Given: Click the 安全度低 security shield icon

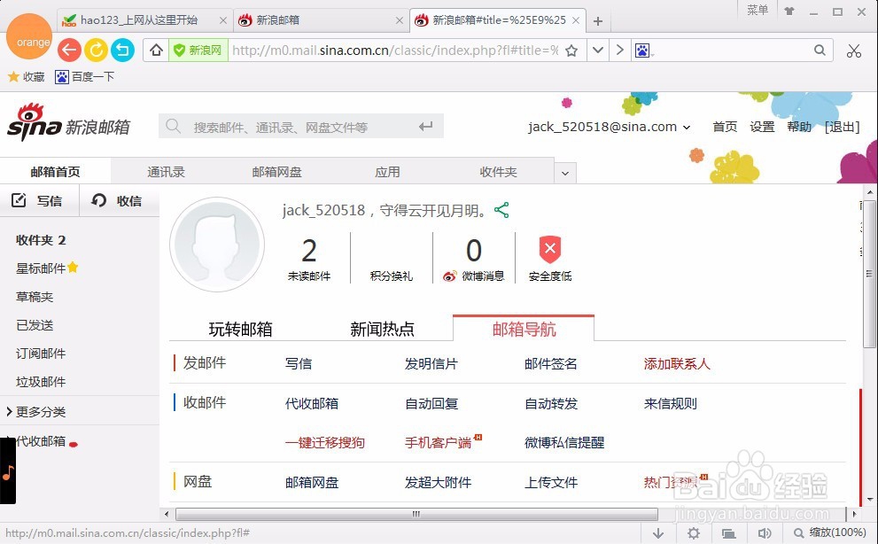Looking at the screenshot, I should (x=550, y=250).
